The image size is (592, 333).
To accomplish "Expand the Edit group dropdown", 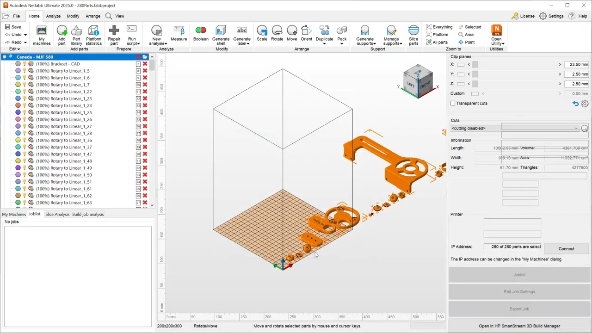I will point(15,49).
